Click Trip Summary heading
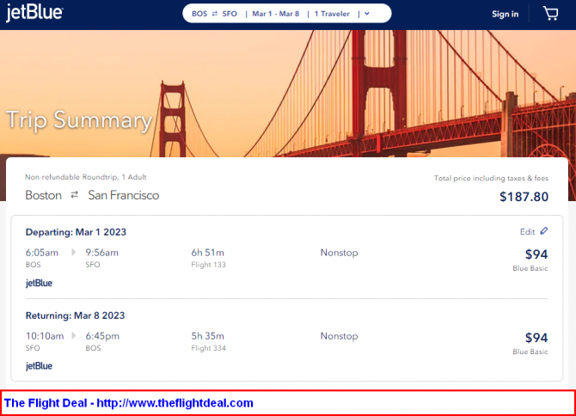This screenshot has height=416, width=576. pyautogui.click(x=79, y=120)
